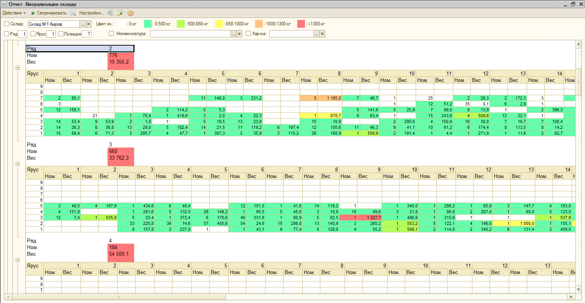Open report settings via Настройки icon
The image size is (585, 303).
(x=73, y=13)
